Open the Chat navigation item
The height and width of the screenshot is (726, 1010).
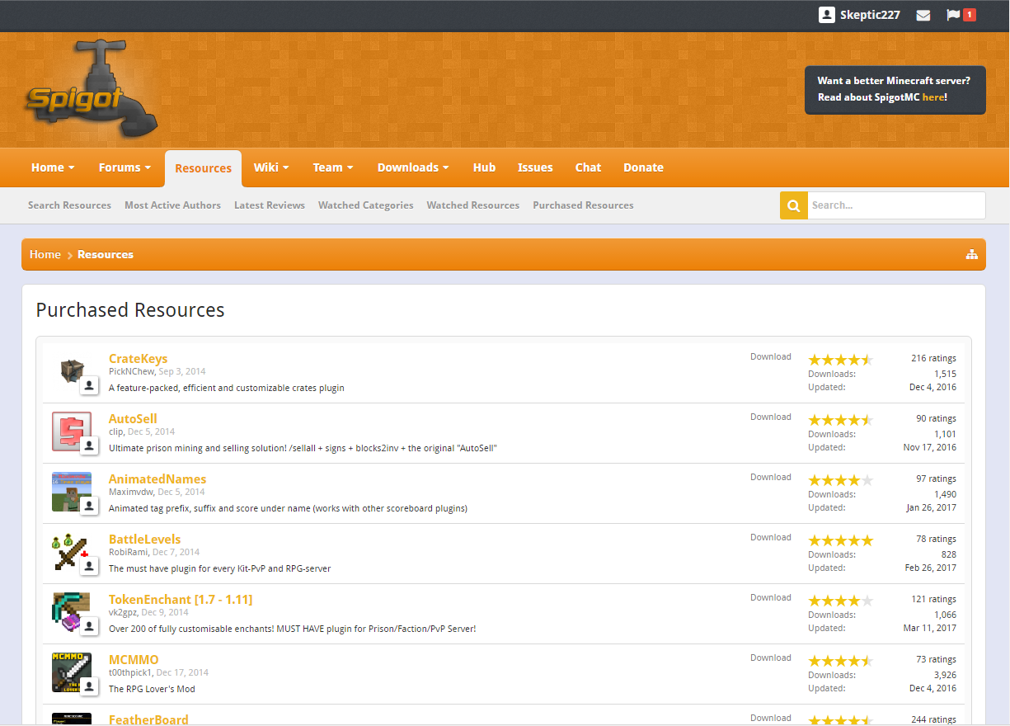[x=588, y=167]
